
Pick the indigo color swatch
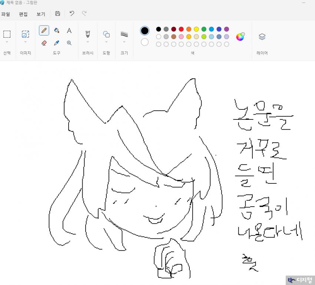(219, 29)
